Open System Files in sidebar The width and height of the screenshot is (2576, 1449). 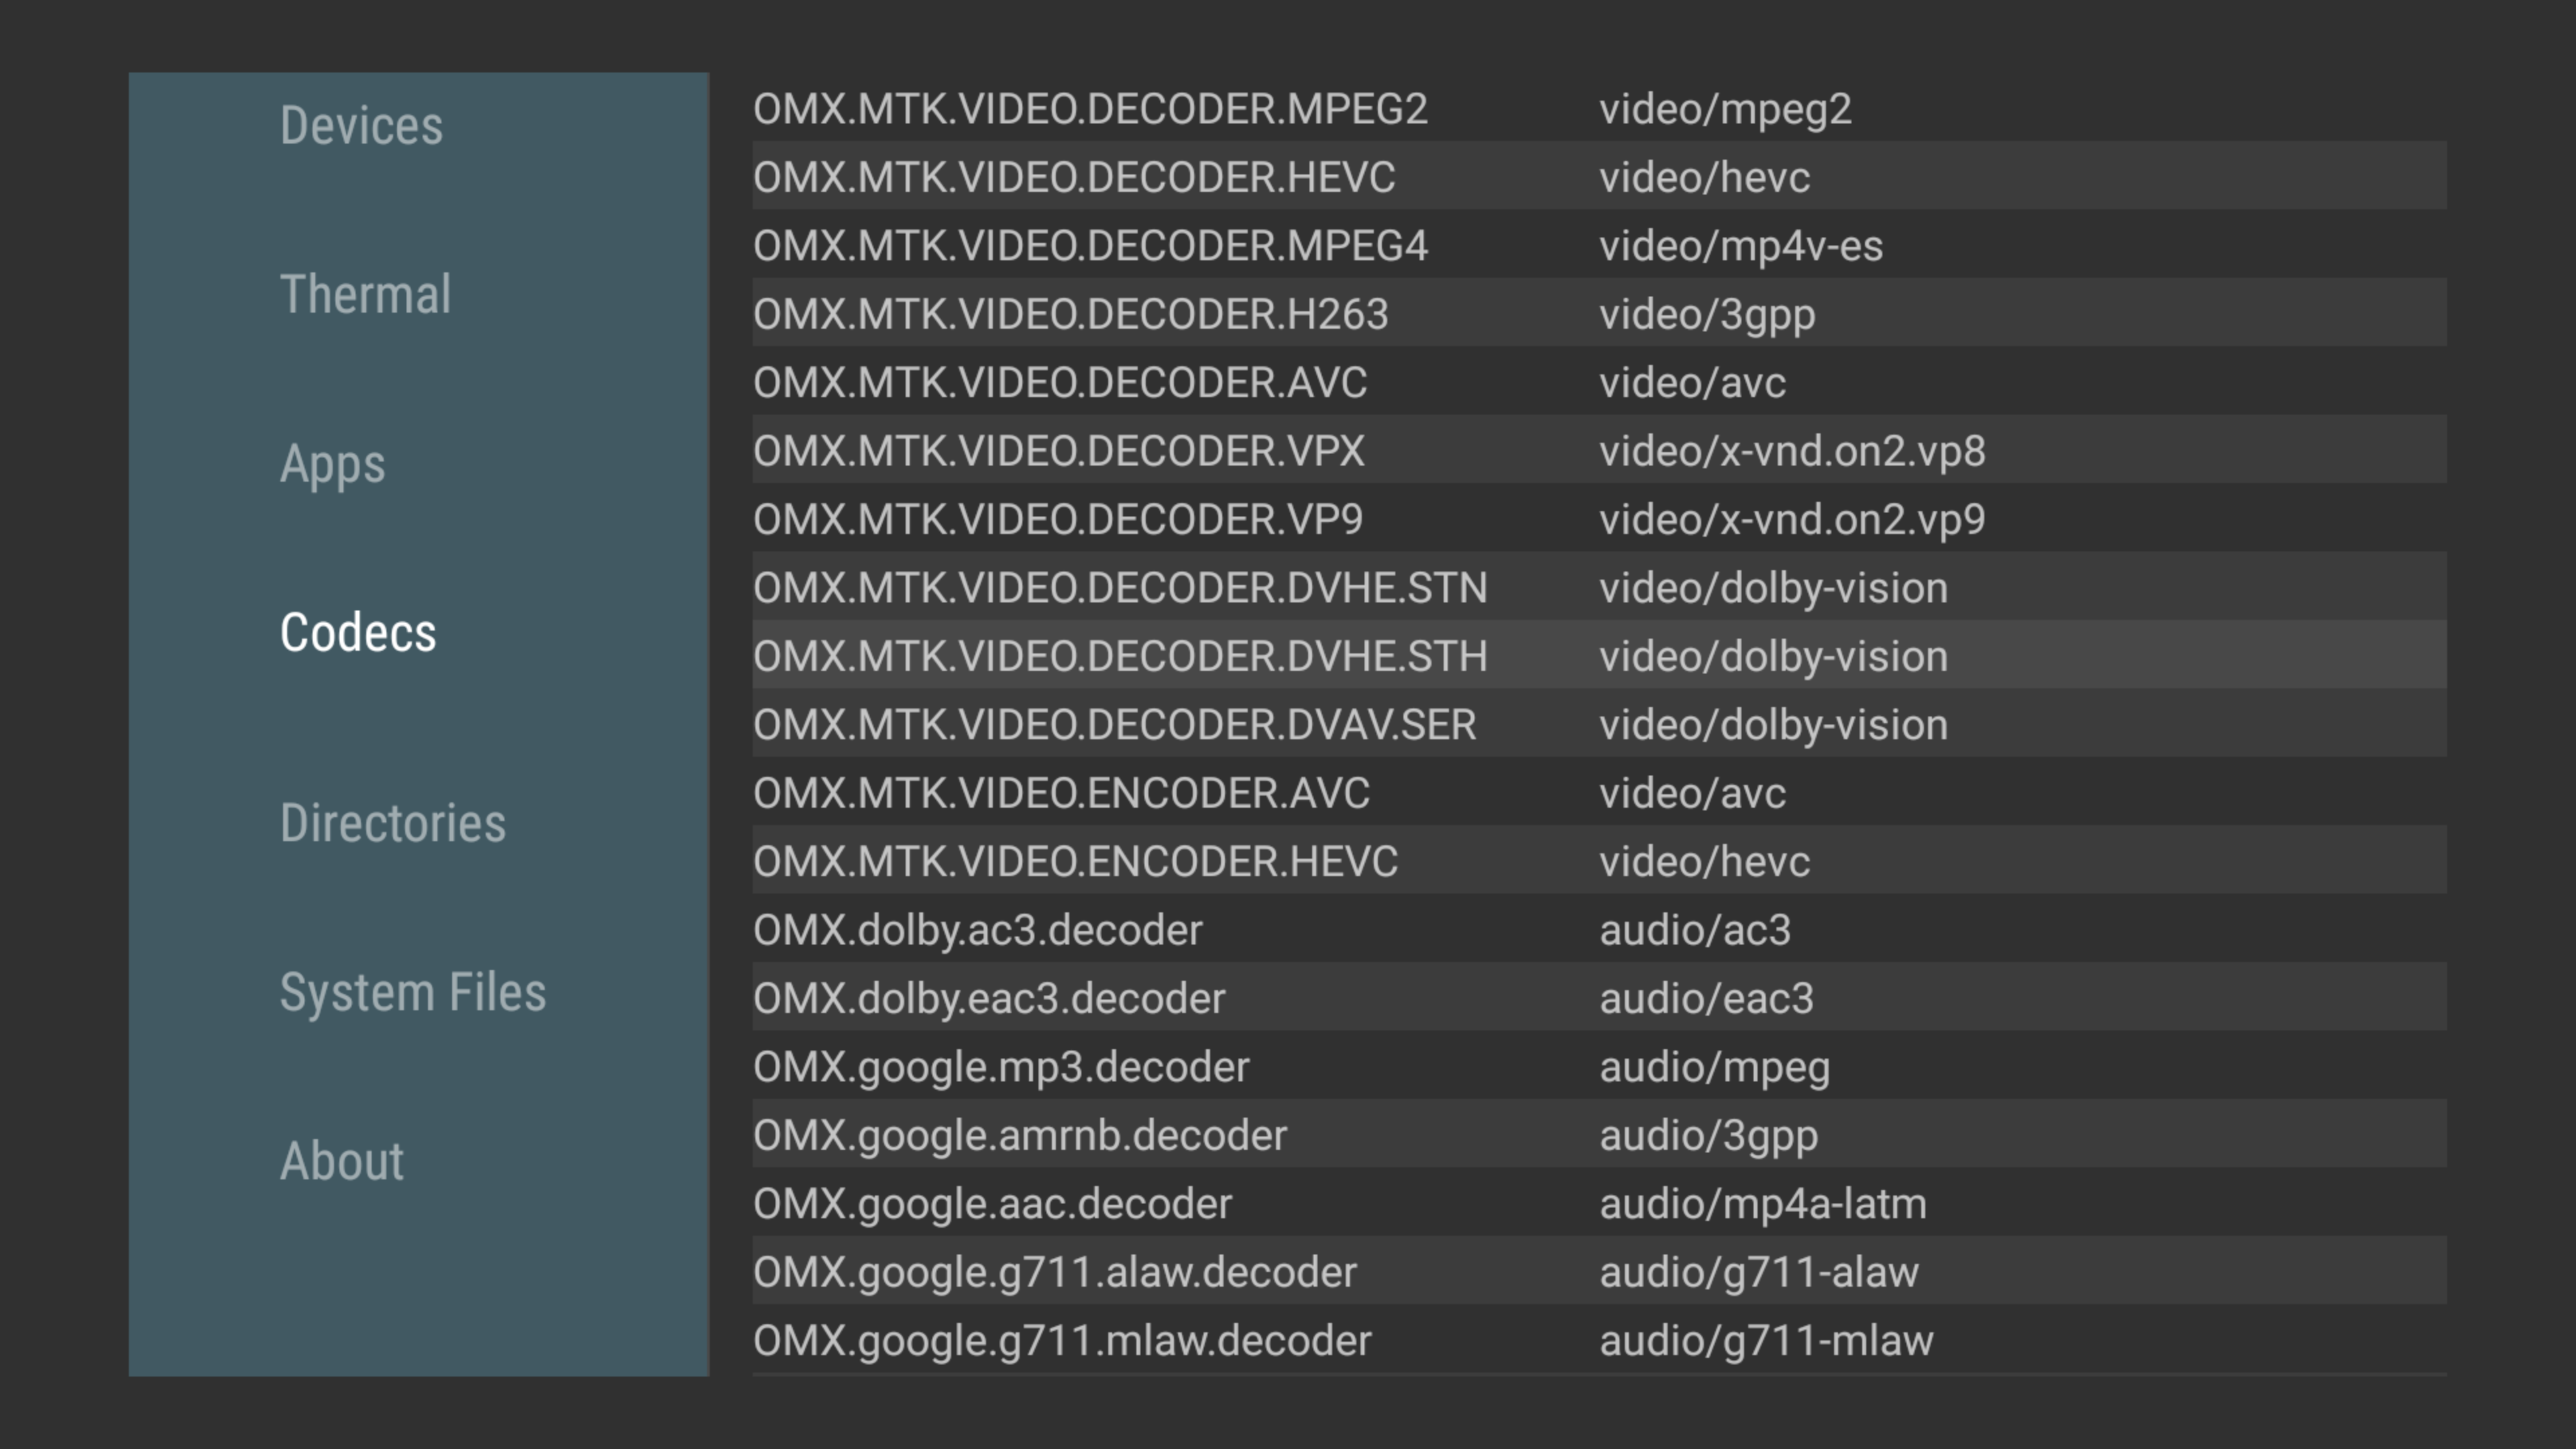tap(413, 993)
